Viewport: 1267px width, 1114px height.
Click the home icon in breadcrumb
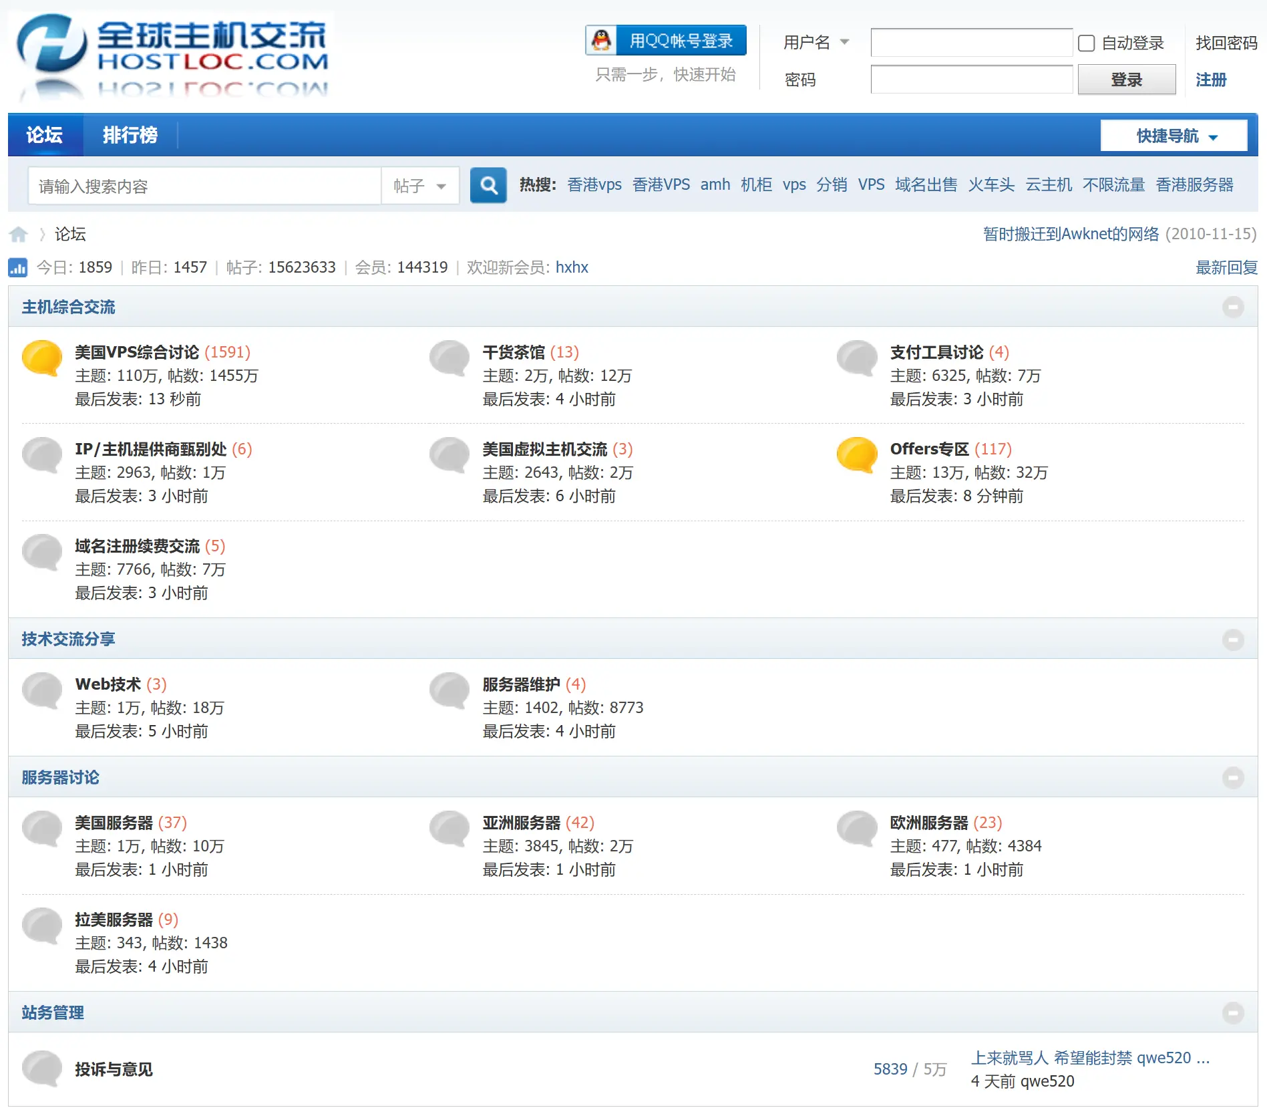click(18, 235)
